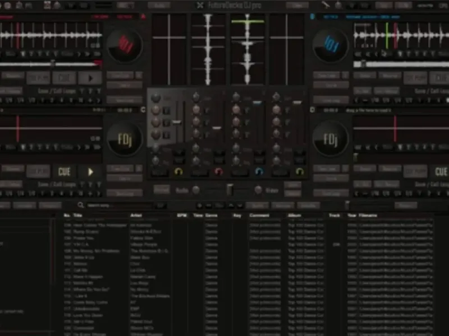Toggle the green headphone cue on mixer channel 4
The width and height of the screenshot is (449, 336).
pos(300,171)
